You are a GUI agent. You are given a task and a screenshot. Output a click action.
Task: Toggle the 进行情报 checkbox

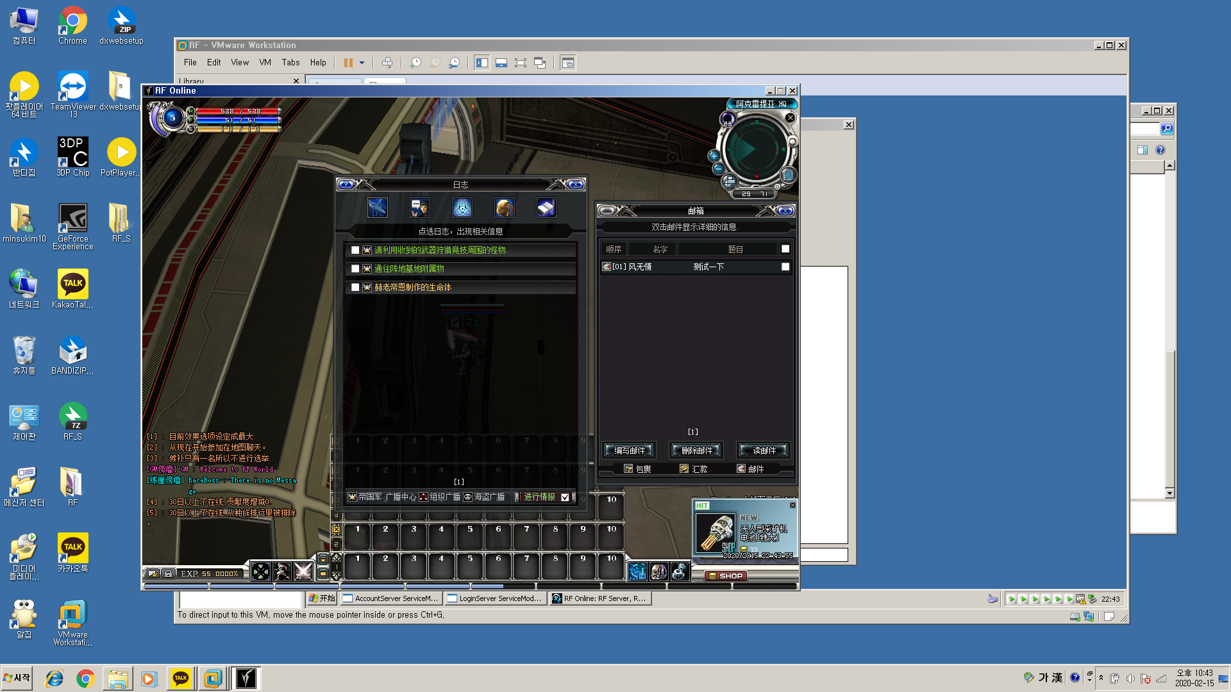[x=565, y=497]
